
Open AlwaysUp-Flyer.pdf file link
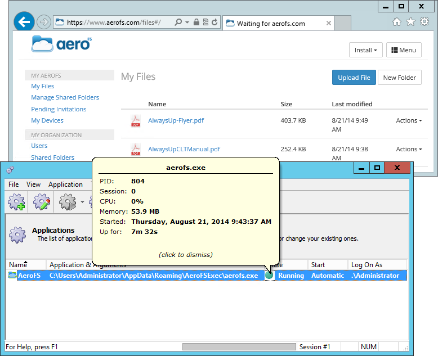(x=176, y=120)
